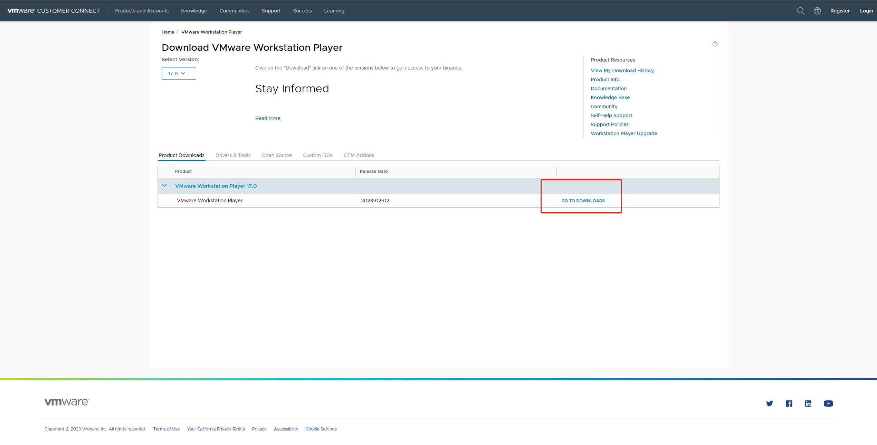Viewport: 877px width, 445px height.
Task: Open Your California Privacy Rights link
Action: pos(216,429)
